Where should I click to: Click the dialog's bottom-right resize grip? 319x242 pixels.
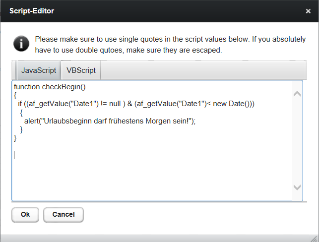315,239
